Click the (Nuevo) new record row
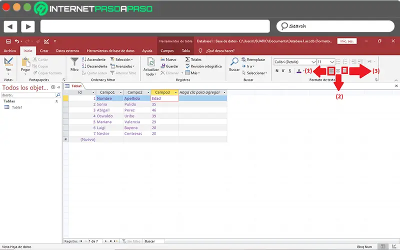 (145, 139)
